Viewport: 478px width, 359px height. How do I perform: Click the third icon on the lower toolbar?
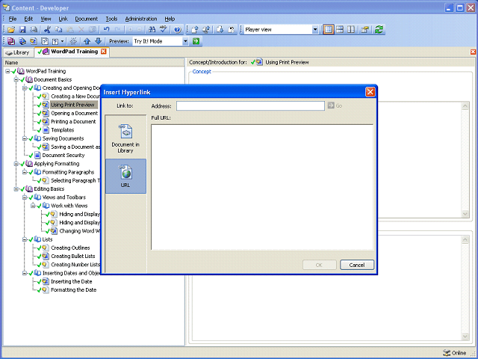(34, 41)
